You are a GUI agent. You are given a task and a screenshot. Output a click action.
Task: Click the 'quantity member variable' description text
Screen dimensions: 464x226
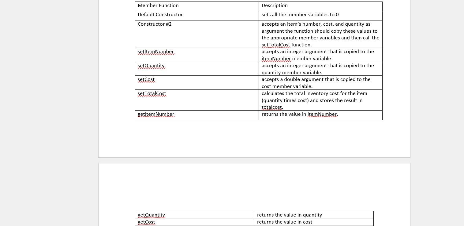pyautogui.click(x=292, y=73)
